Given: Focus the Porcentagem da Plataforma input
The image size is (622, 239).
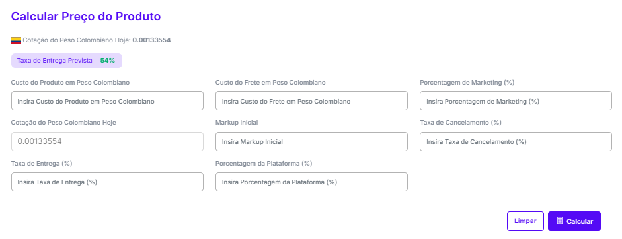Looking at the screenshot, I should (311, 182).
